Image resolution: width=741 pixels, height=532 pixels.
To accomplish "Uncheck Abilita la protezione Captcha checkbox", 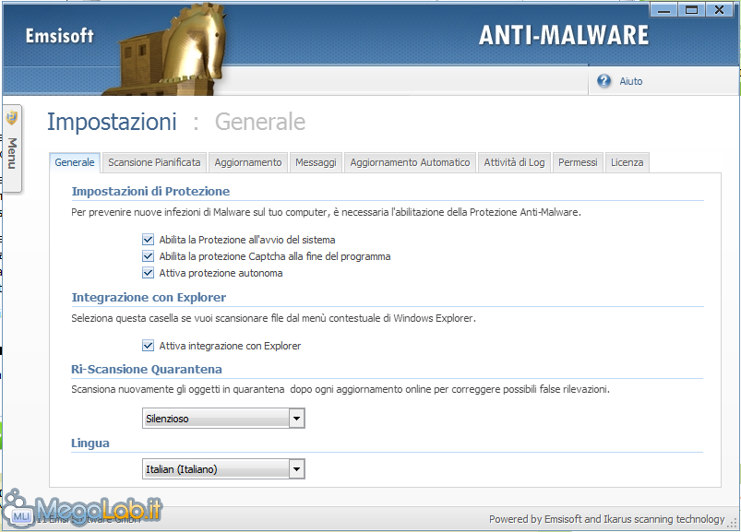I will pyautogui.click(x=148, y=256).
